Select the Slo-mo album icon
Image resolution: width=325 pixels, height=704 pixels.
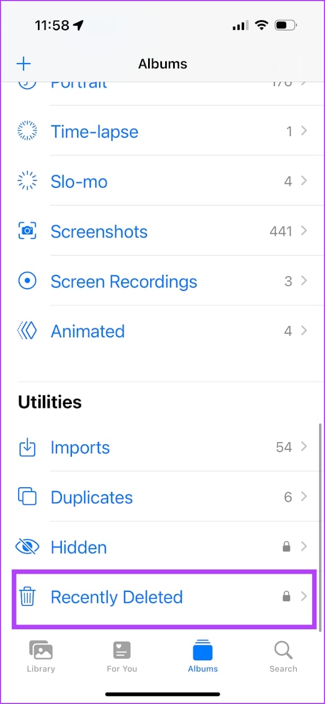(27, 180)
